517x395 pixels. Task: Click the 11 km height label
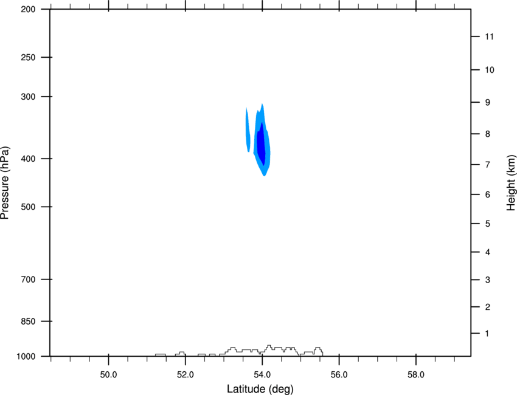click(489, 36)
